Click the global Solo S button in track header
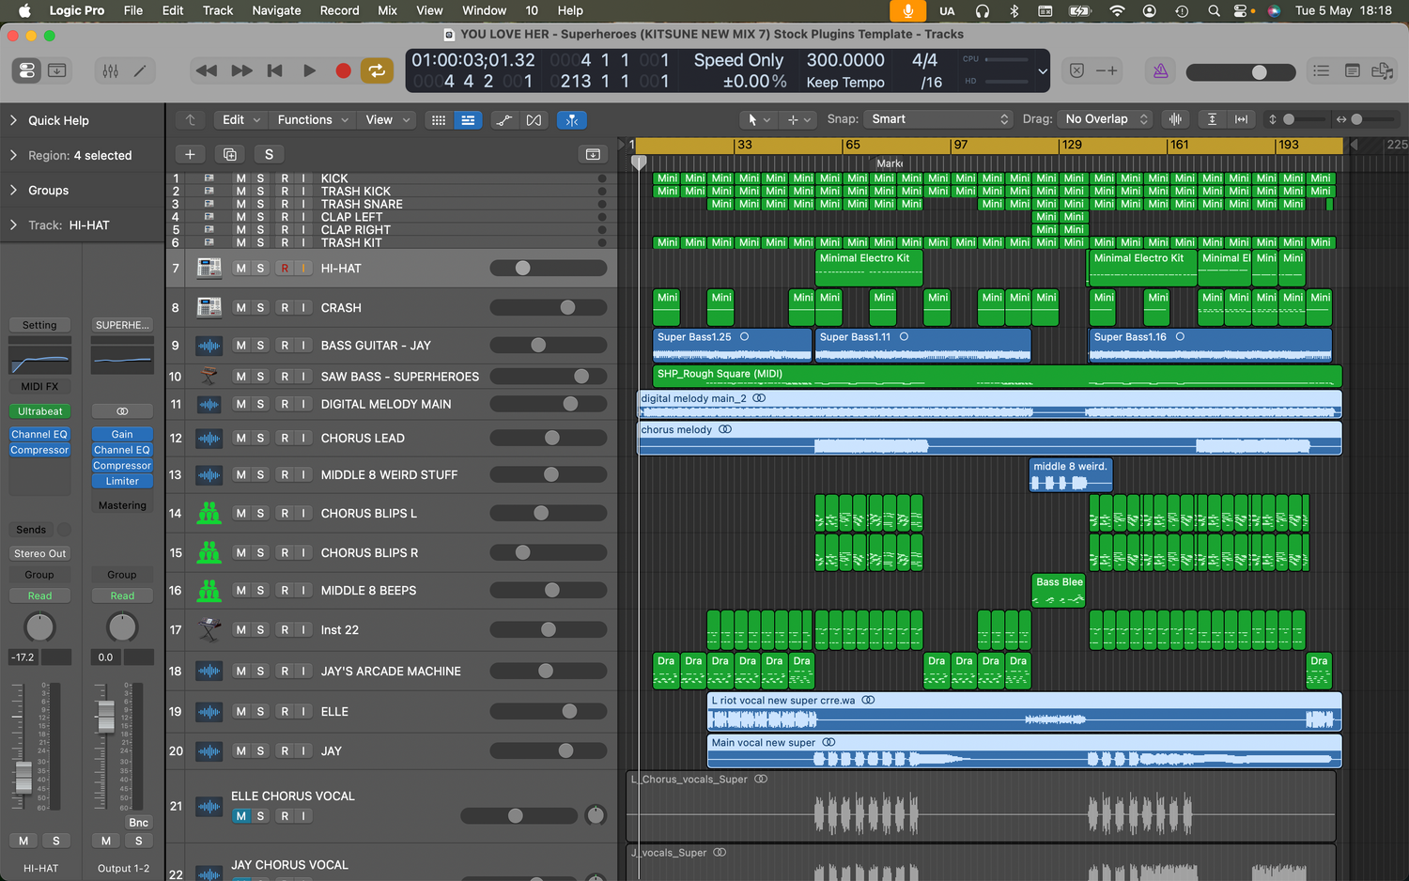 point(269,154)
